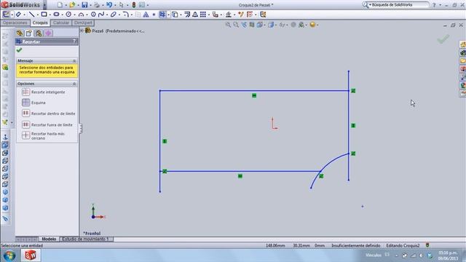Click SolidWorks taskbar icon
Viewport: 466px width, 262px height.
(x=31, y=255)
